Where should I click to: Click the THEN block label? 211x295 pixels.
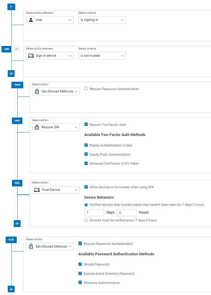pyautogui.click(x=17, y=85)
